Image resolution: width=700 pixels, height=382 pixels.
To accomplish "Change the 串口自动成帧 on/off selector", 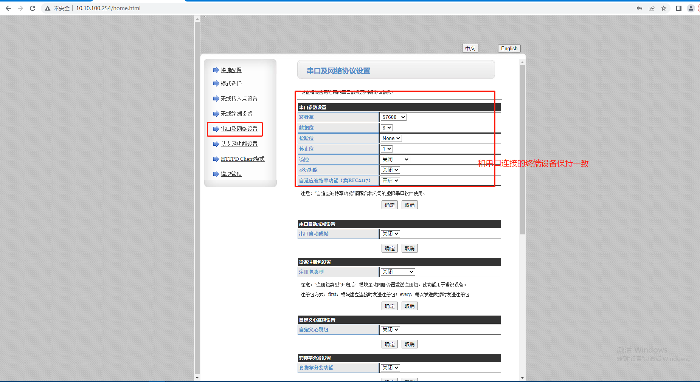I will pos(390,234).
